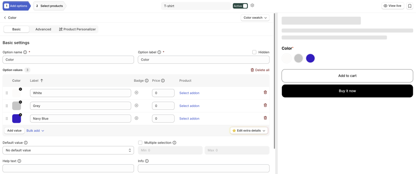Toggle the Active switch off
The image size is (416, 174).
point(240,6)
